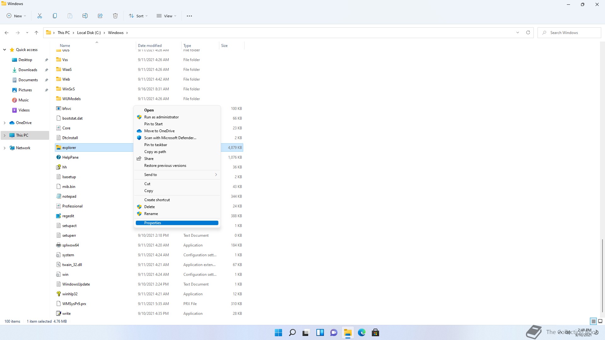Open Task View on taskbar

point(306,332)
